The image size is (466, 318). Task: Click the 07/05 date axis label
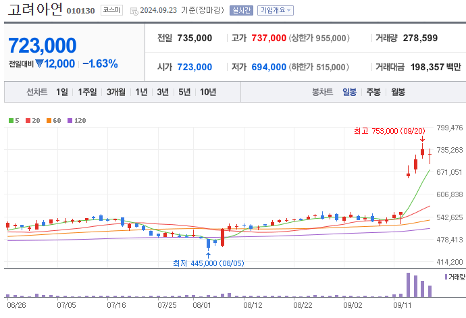click(x=66, y=306)
